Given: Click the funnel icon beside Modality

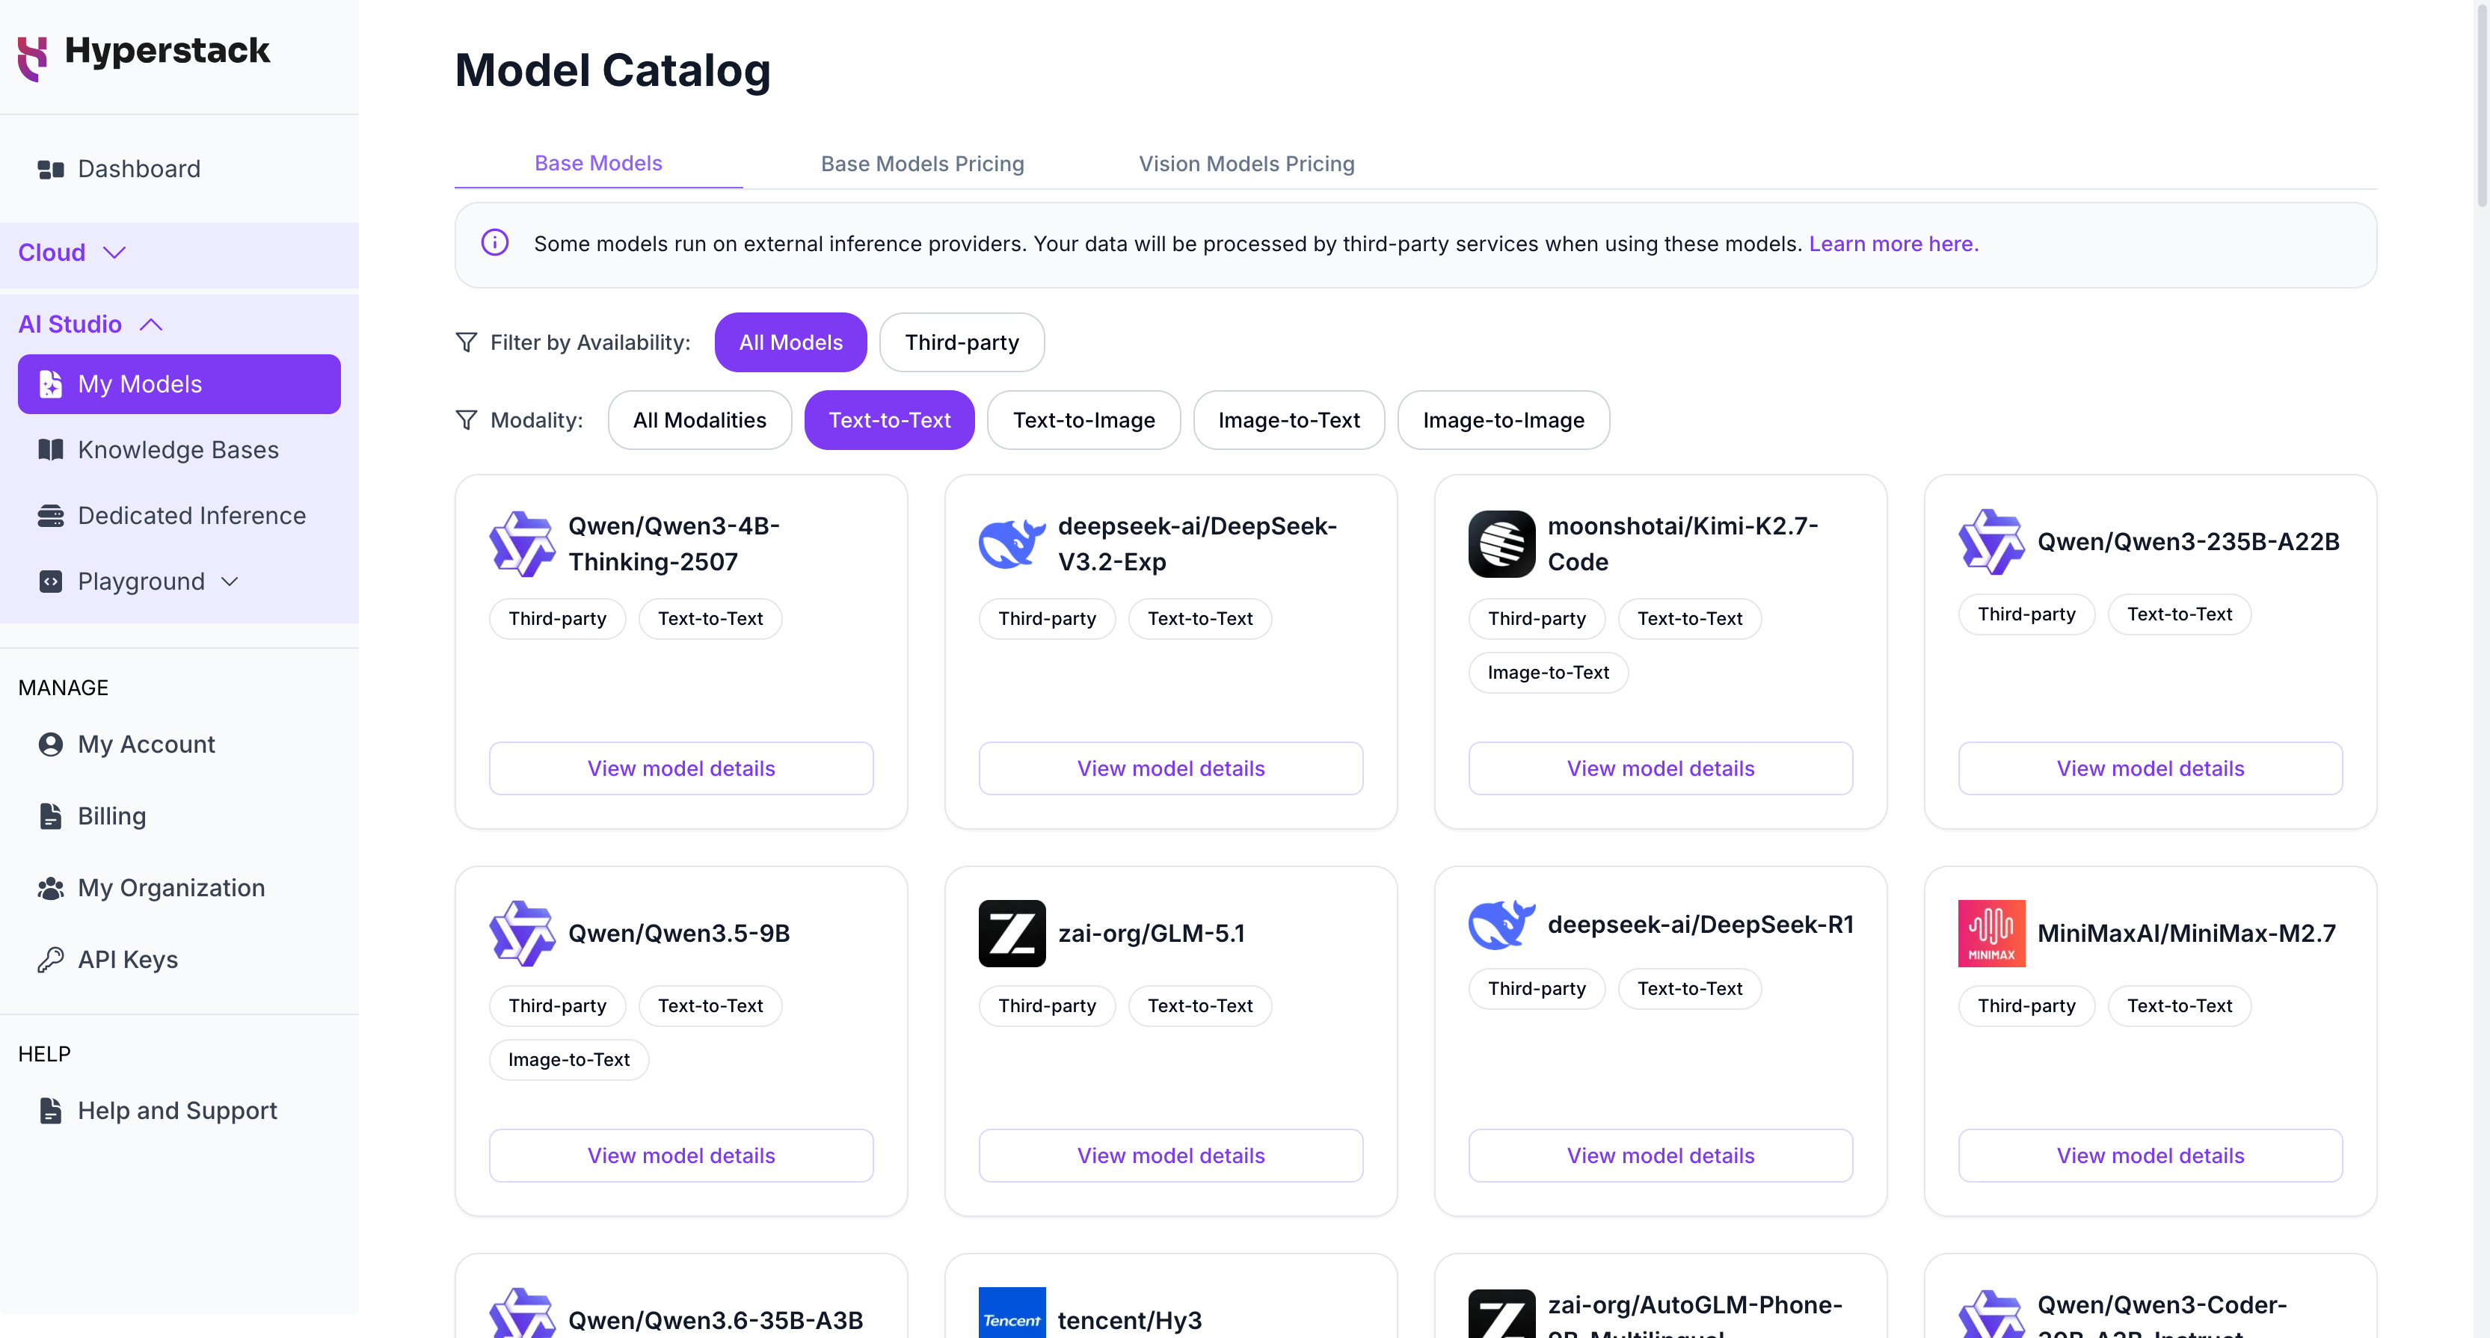Looking at the screenshot, I should pos(466,420).
